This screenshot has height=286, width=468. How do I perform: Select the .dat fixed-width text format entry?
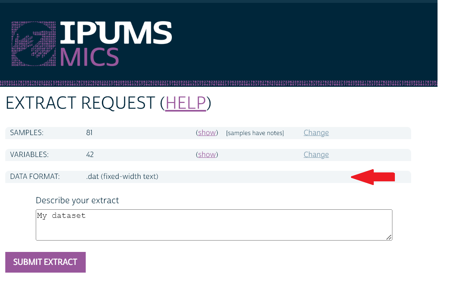121,176
